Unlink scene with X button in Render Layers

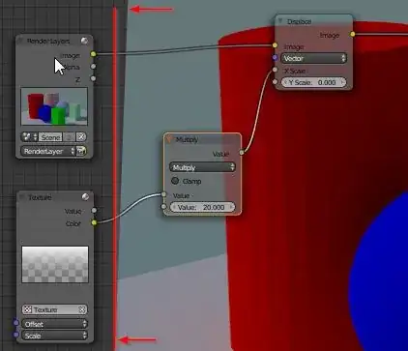click(81, 137)
